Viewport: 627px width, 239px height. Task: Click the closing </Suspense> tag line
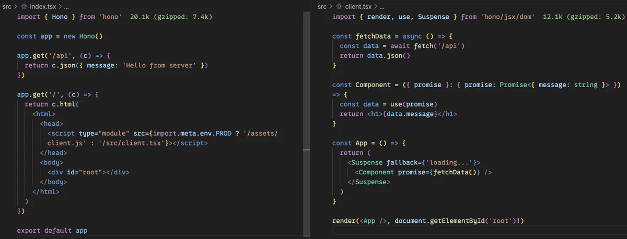point(369,182)
